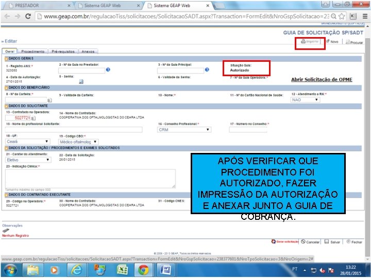Reload the page
This screenshot has width=371, height=278.
click(x=28, y=16)
